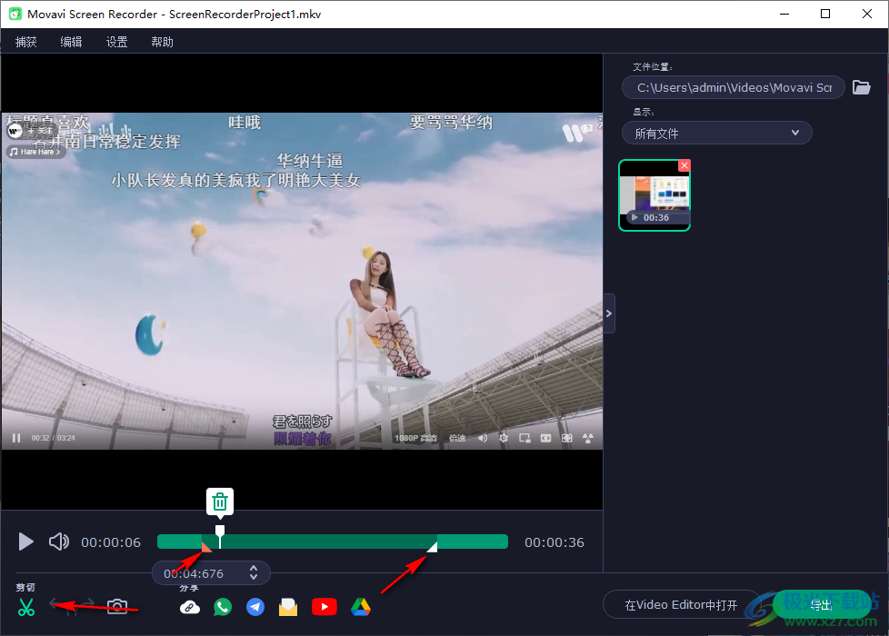
Task: Open the 设置 menu
Action: [116, 42]
